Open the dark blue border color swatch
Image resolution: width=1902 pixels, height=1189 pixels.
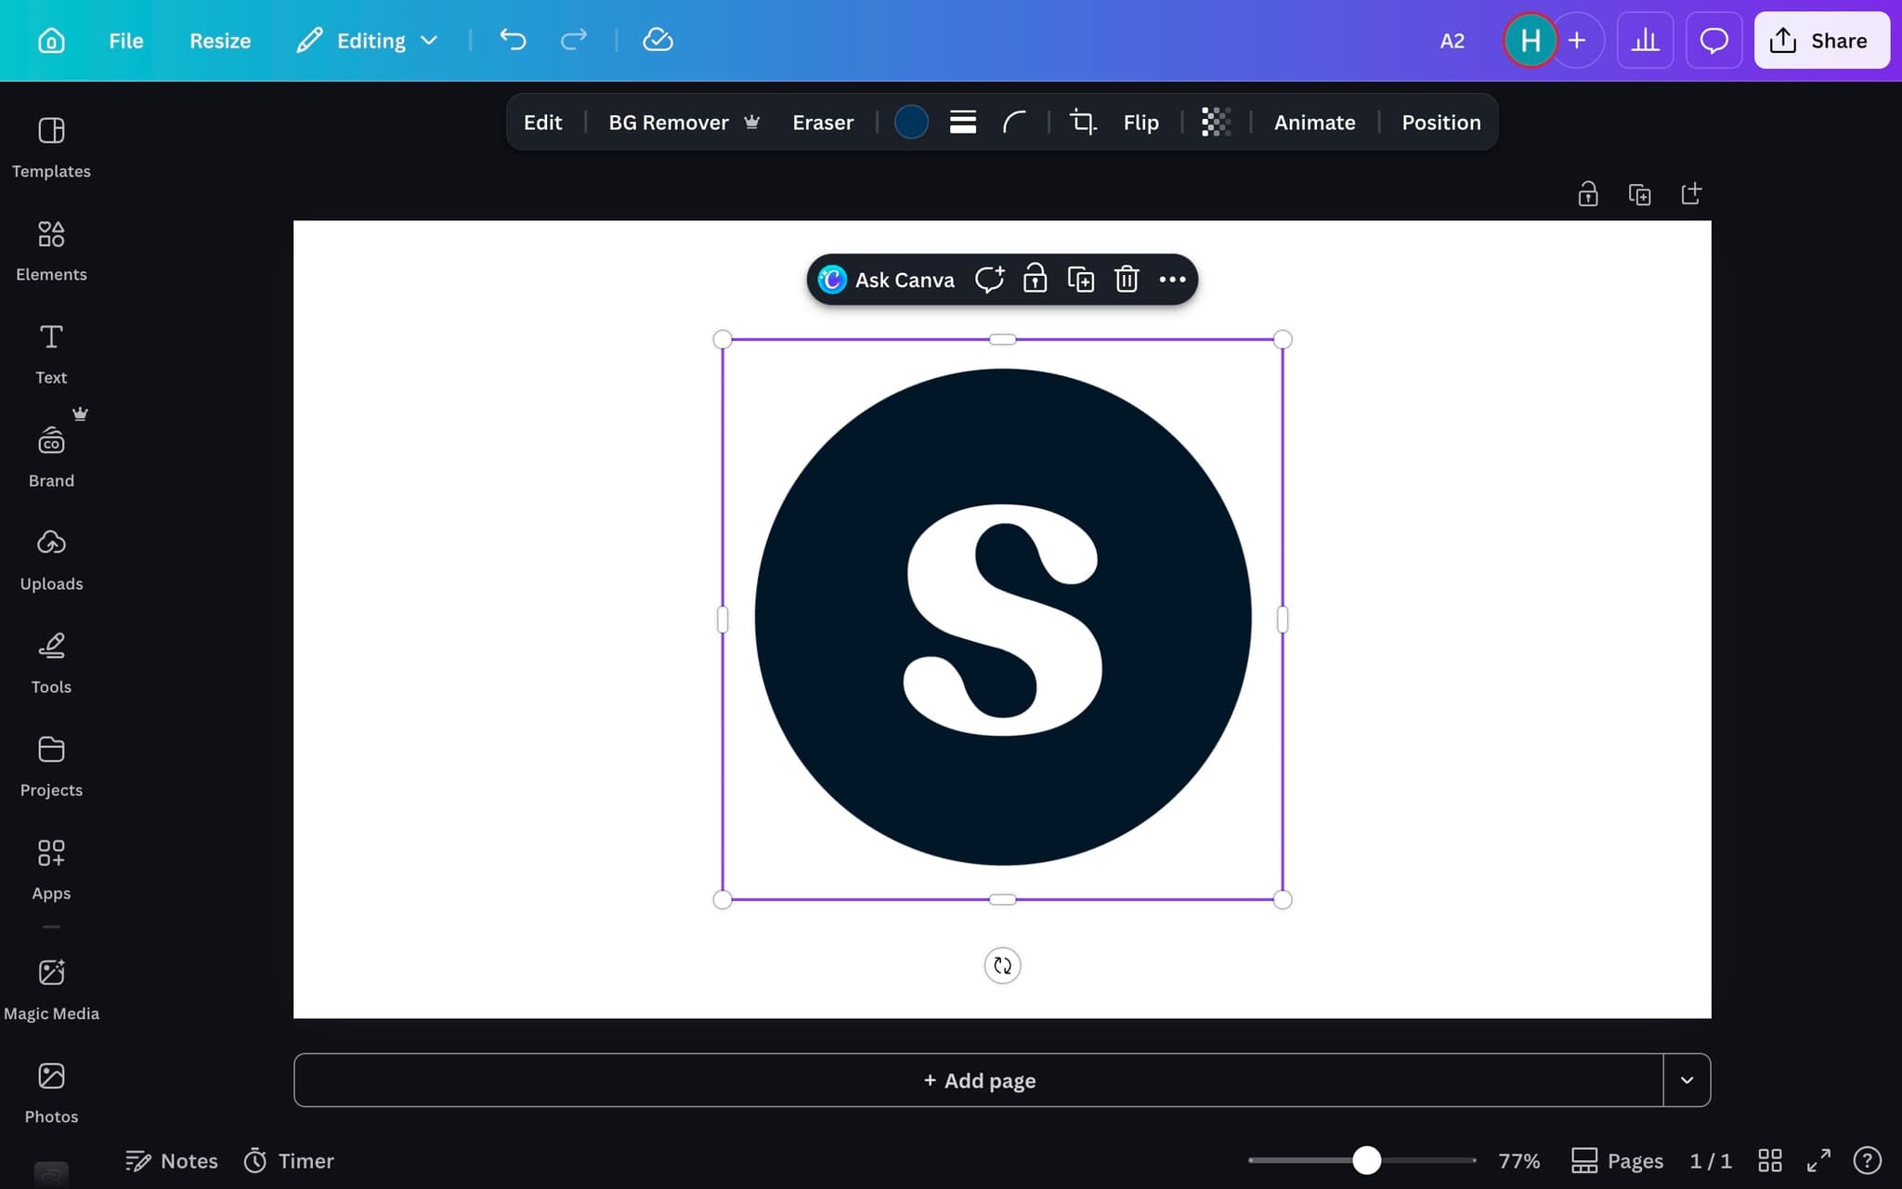pos(910,122)
